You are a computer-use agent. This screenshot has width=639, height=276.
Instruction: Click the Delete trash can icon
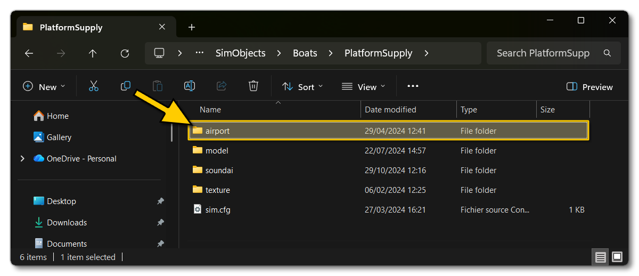[253, 86]
